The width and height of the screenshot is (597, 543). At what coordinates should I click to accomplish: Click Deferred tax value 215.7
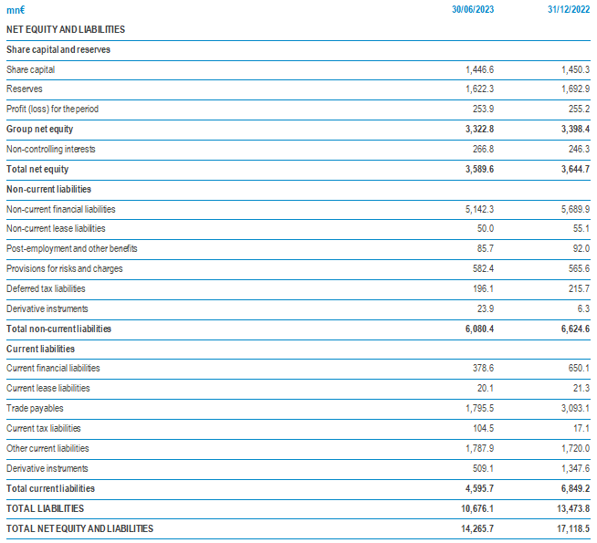point(579,288)
